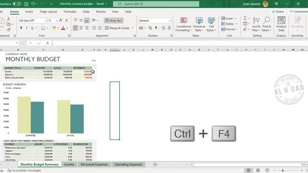Cut selection with scissors icon
The image size is (308, 173).
[9, 19]
